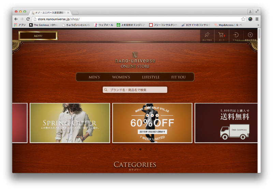Reload the page with the refresh icon

[x=28, y=19]
